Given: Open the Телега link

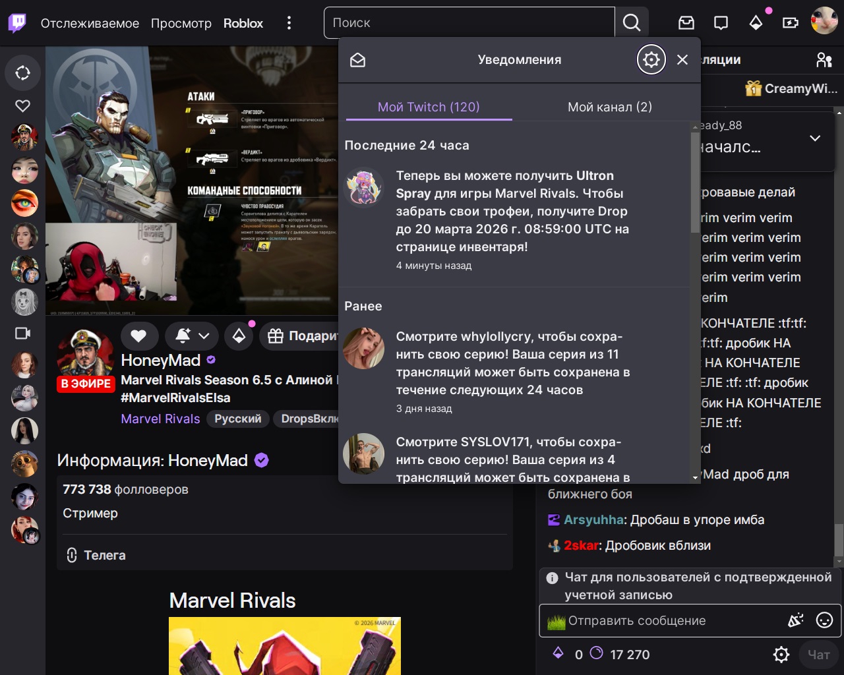Looking at the screenshot, I should [96, 556].
